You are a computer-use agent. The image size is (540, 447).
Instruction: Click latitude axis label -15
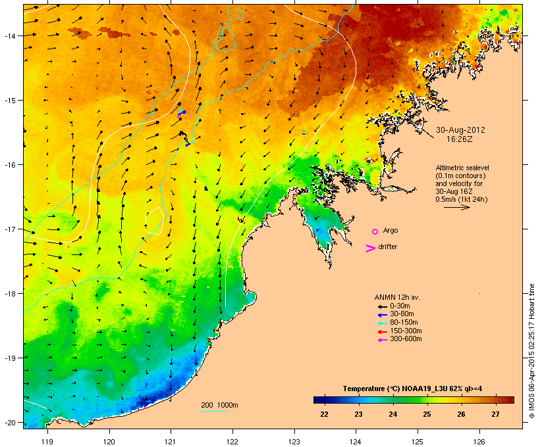(10, 101)
